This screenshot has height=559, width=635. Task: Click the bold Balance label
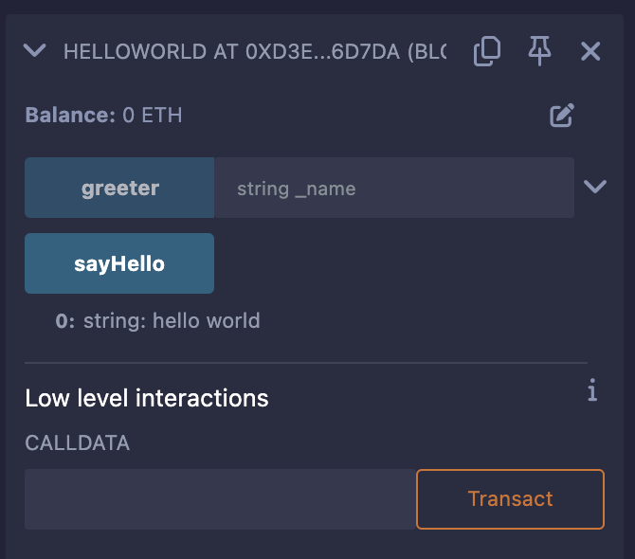point(70,115)
